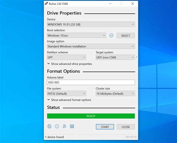Open the settings sliders icon
Image resolution: width=177 pixels, height=143 pixels.
pos(65,126)
